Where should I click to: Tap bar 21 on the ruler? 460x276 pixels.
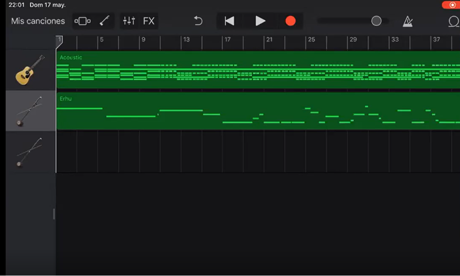(269, 39)
